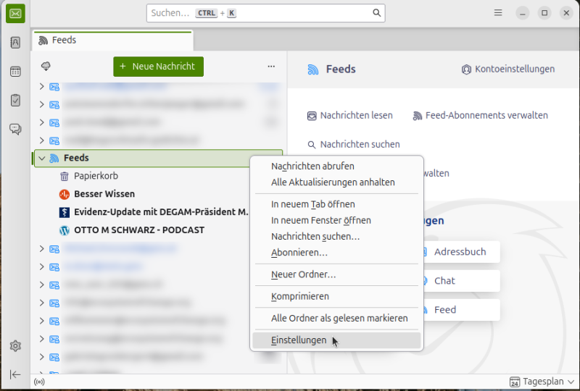Open the Calendar space icon
This screenshot has width=580, height=391.
pyautogui.click(x=15, y=72)
